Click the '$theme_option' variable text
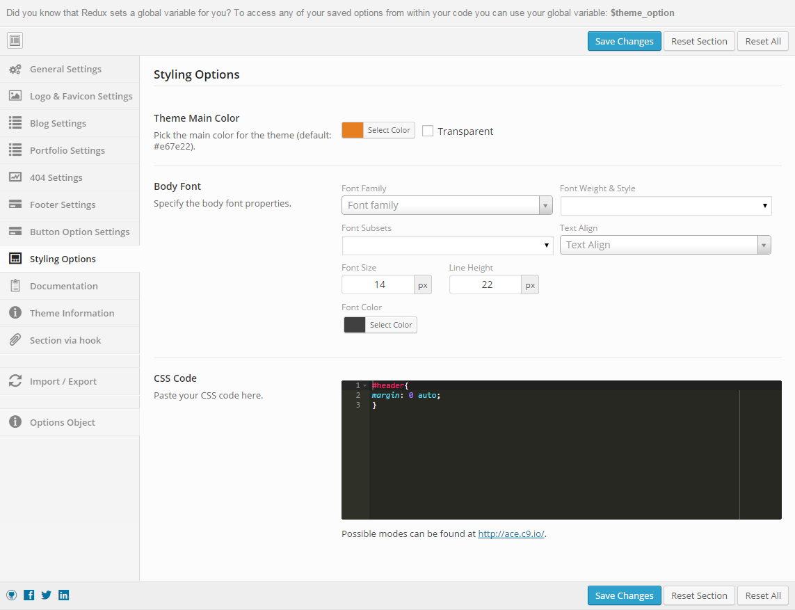Viewport: 795px width, 610px height. point(643,13)
